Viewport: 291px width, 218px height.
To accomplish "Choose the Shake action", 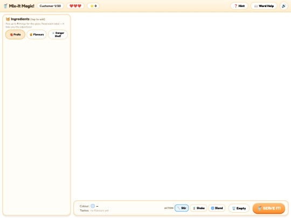I will 198,208.
